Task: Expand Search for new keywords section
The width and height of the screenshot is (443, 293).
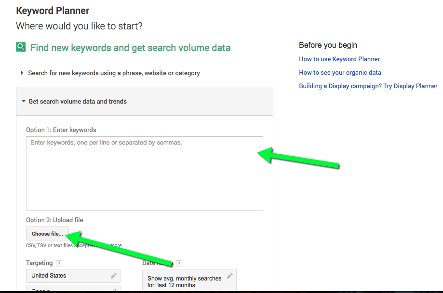Action: (22, 73)
